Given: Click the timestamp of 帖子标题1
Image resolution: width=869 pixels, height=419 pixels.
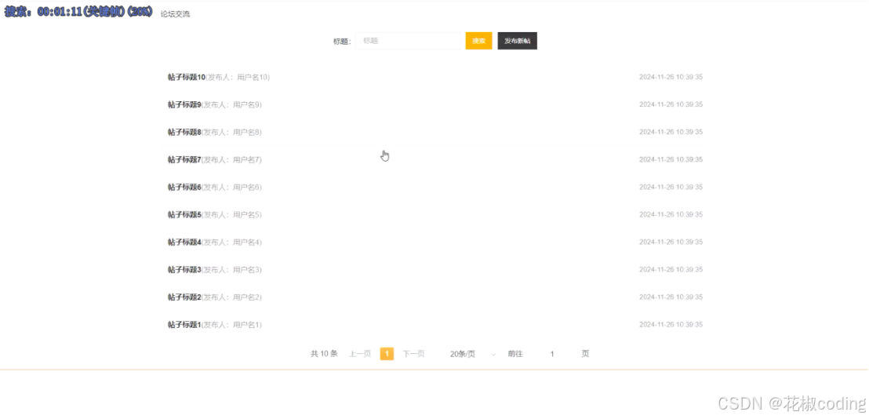Looking at the screenshot, I should (671, 325).
